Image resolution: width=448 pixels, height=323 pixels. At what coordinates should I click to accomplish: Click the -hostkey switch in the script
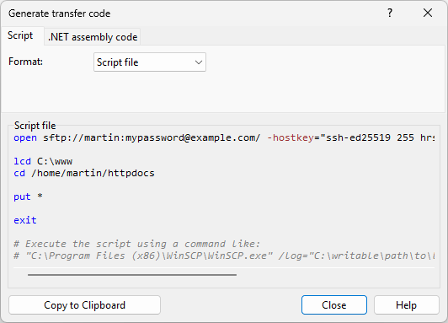pos(291,138)
